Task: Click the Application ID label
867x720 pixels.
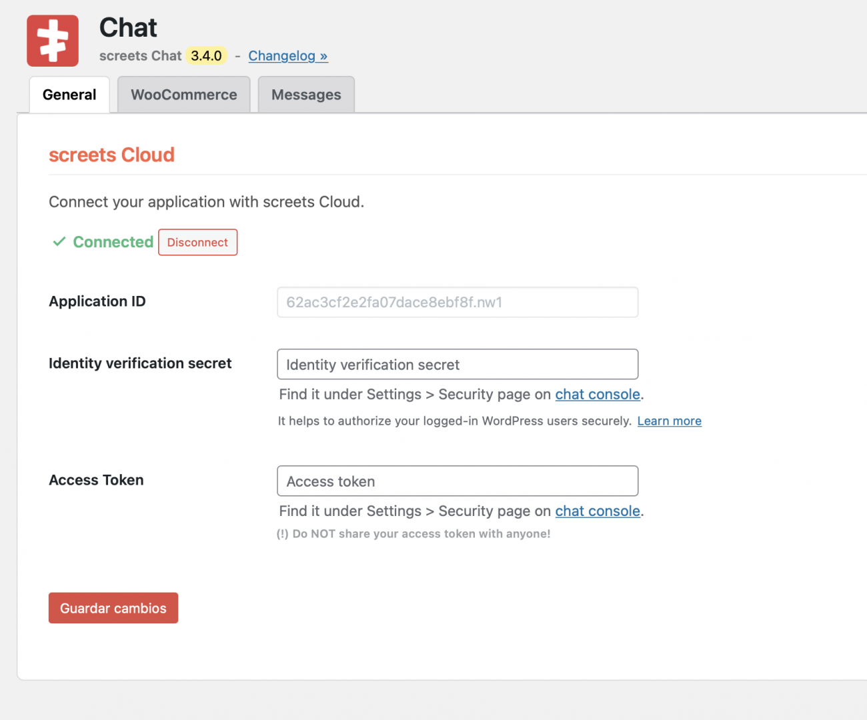Action: point(97,301)
